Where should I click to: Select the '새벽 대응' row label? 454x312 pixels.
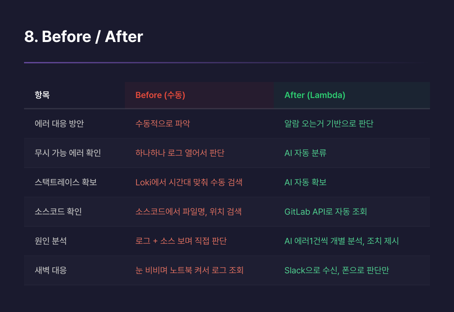tap(51, 270)
